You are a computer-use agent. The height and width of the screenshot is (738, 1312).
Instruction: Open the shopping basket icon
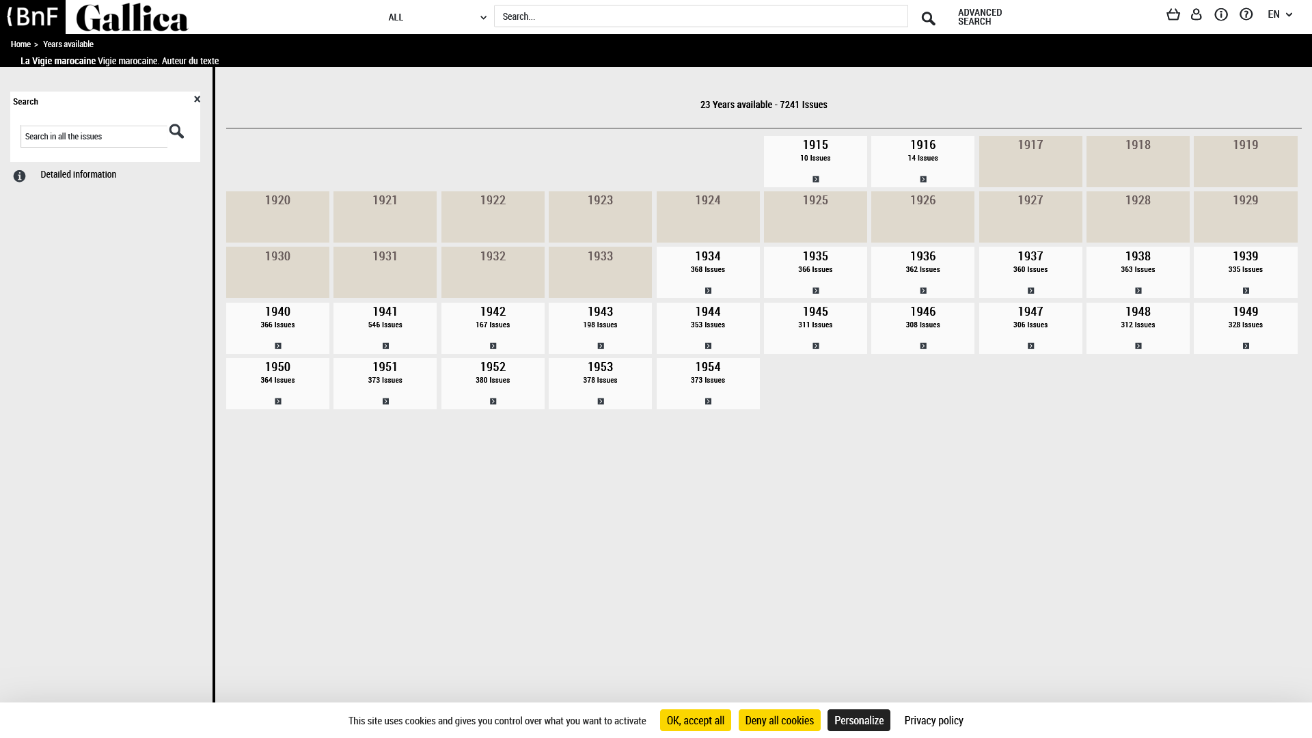pyautogui.click(x=1173, y=14)
